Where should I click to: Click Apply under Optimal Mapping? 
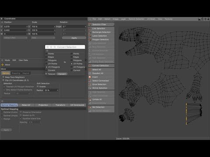pos(7,130)
